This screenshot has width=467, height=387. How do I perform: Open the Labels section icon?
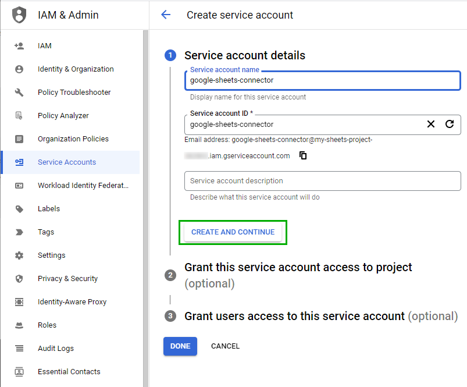[x=19, y=208]
